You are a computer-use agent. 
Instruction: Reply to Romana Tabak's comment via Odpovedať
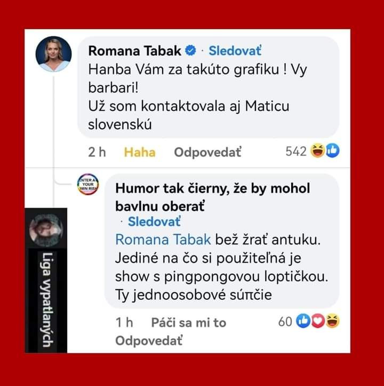[x=207, y=152]
